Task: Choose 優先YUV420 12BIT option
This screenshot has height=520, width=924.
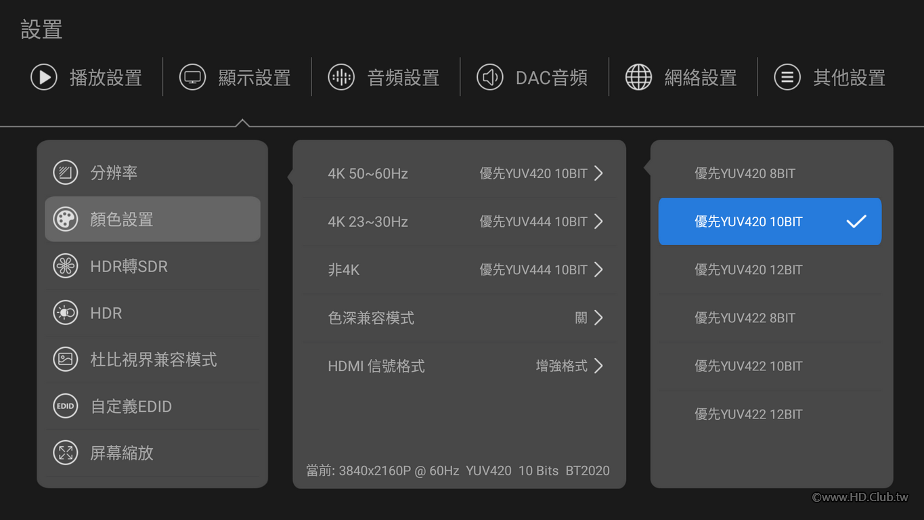Action: pyautogui.click(x=770, y=269)
